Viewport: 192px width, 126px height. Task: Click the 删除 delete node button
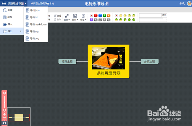[x=58, y=20]
